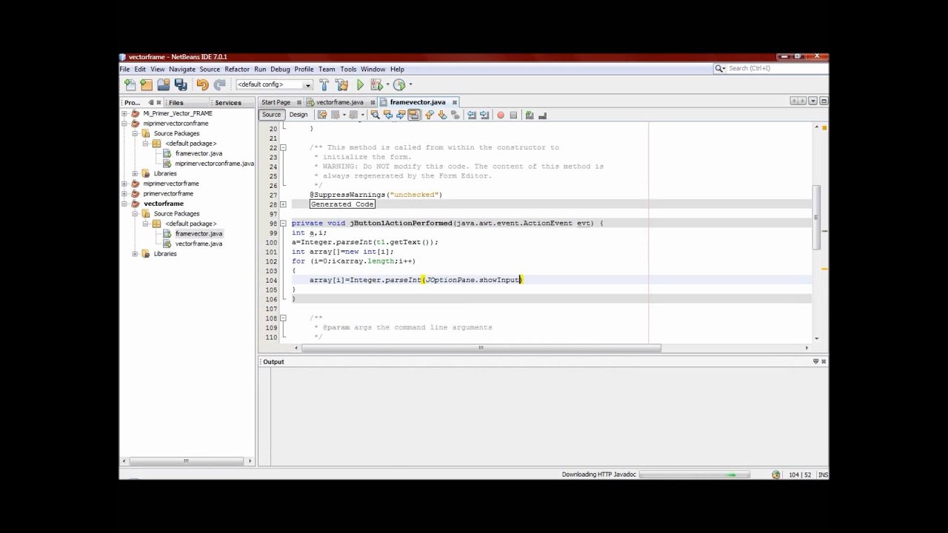This screenshot has width=948, height=533.
Task: Maximize the editor window with top-right icon
Action: [823, 101]
